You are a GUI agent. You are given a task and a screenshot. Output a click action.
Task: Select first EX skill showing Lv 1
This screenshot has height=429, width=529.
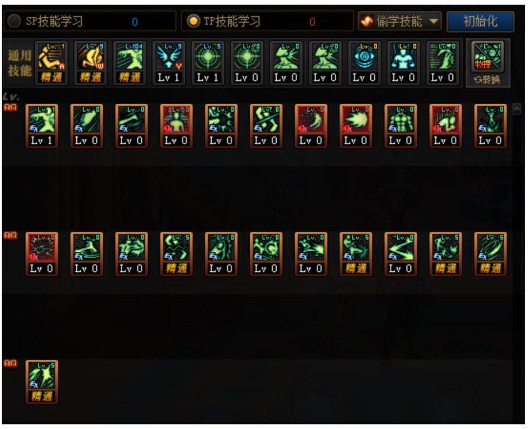coord(42,126)
